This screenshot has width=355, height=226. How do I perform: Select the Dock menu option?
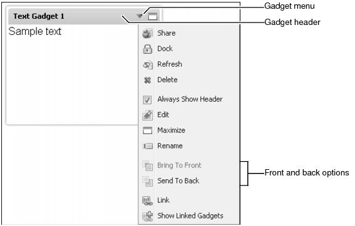pos(188,49)
